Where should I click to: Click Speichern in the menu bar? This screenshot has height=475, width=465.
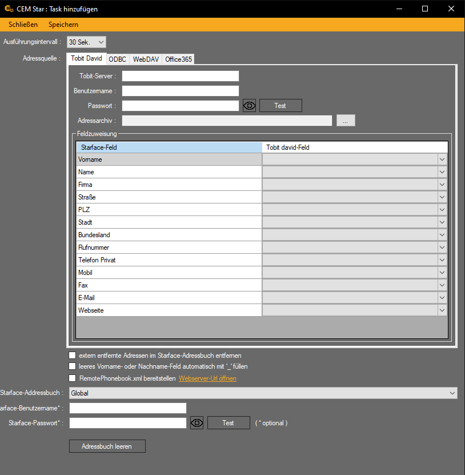[63, 25]
